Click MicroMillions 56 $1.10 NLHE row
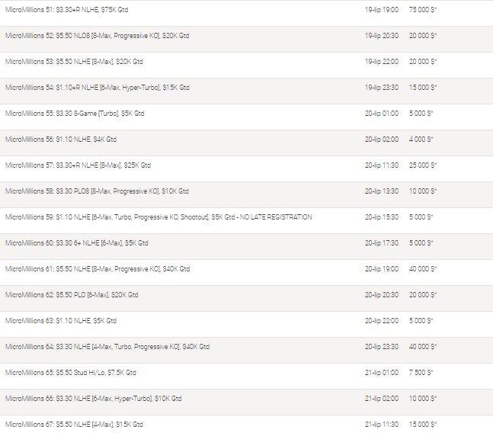 click(60, 140)
